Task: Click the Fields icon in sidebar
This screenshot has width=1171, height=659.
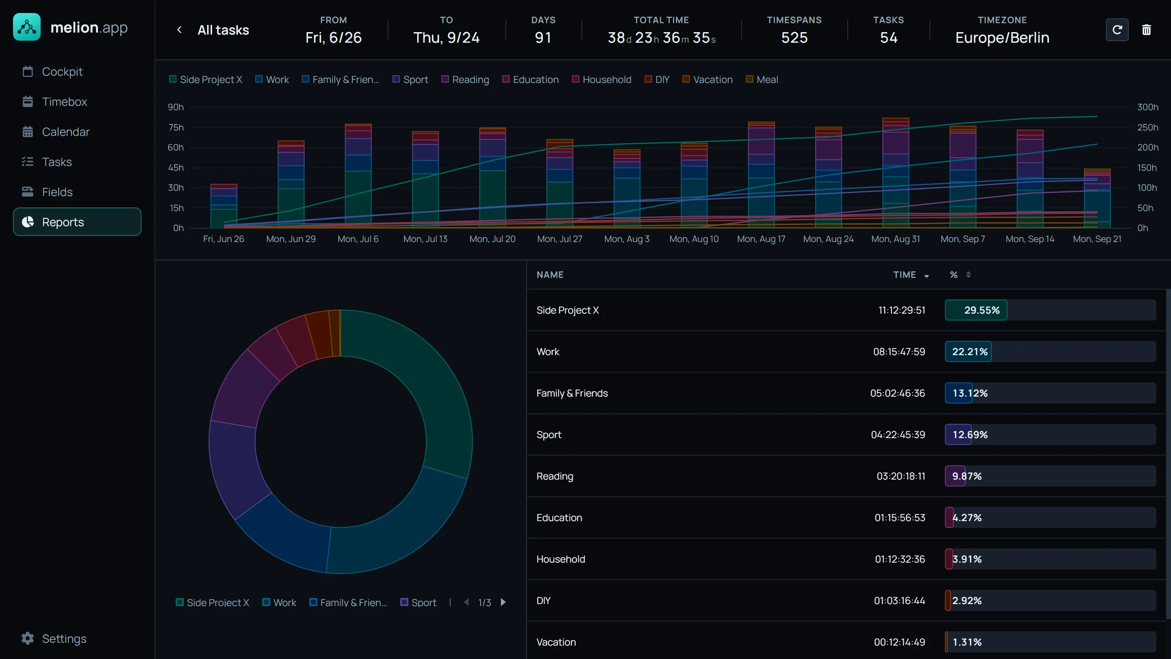Action: (x=28, y=192)
